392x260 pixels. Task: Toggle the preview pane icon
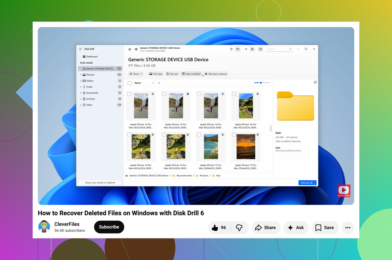[x=260, y=49]
